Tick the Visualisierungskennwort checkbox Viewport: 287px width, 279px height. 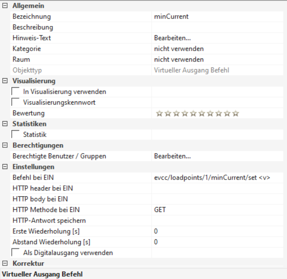(x=15, y=102)
